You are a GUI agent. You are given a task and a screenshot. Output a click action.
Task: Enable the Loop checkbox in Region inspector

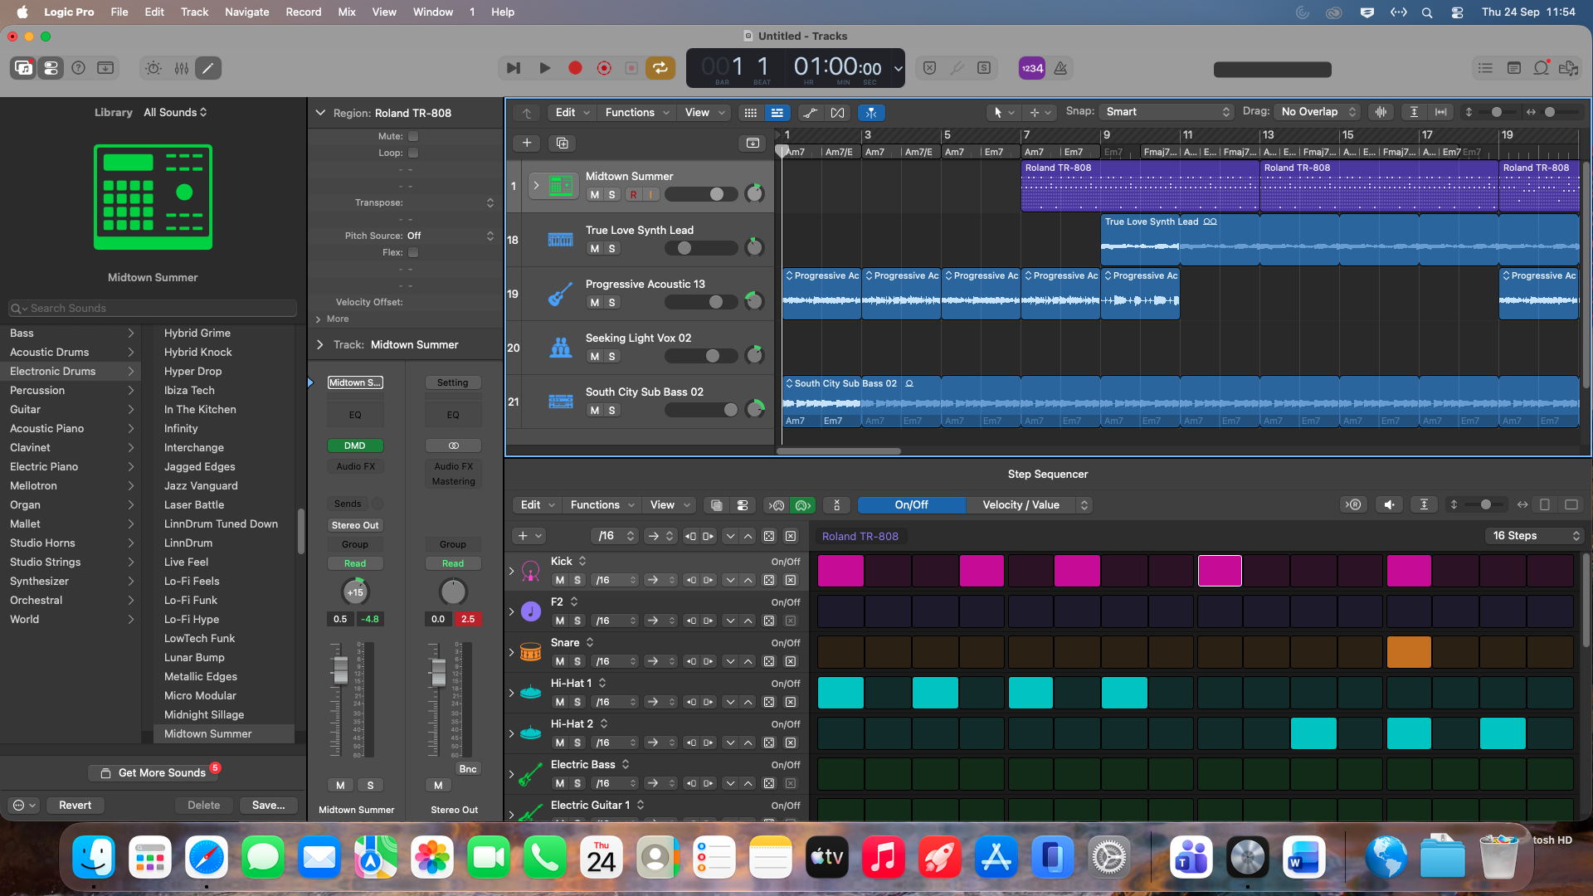413,153
